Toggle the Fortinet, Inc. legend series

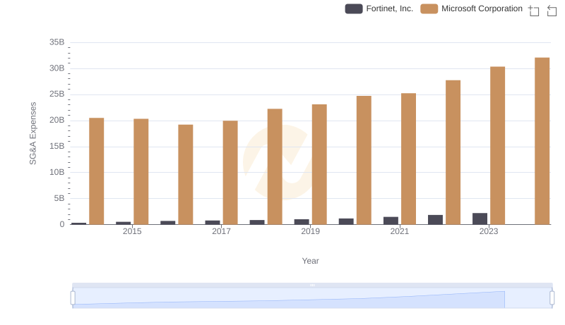[x=379, y=8]
